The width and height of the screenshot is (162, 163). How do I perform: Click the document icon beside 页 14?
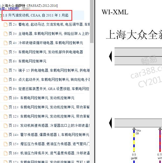click(6, 135)
